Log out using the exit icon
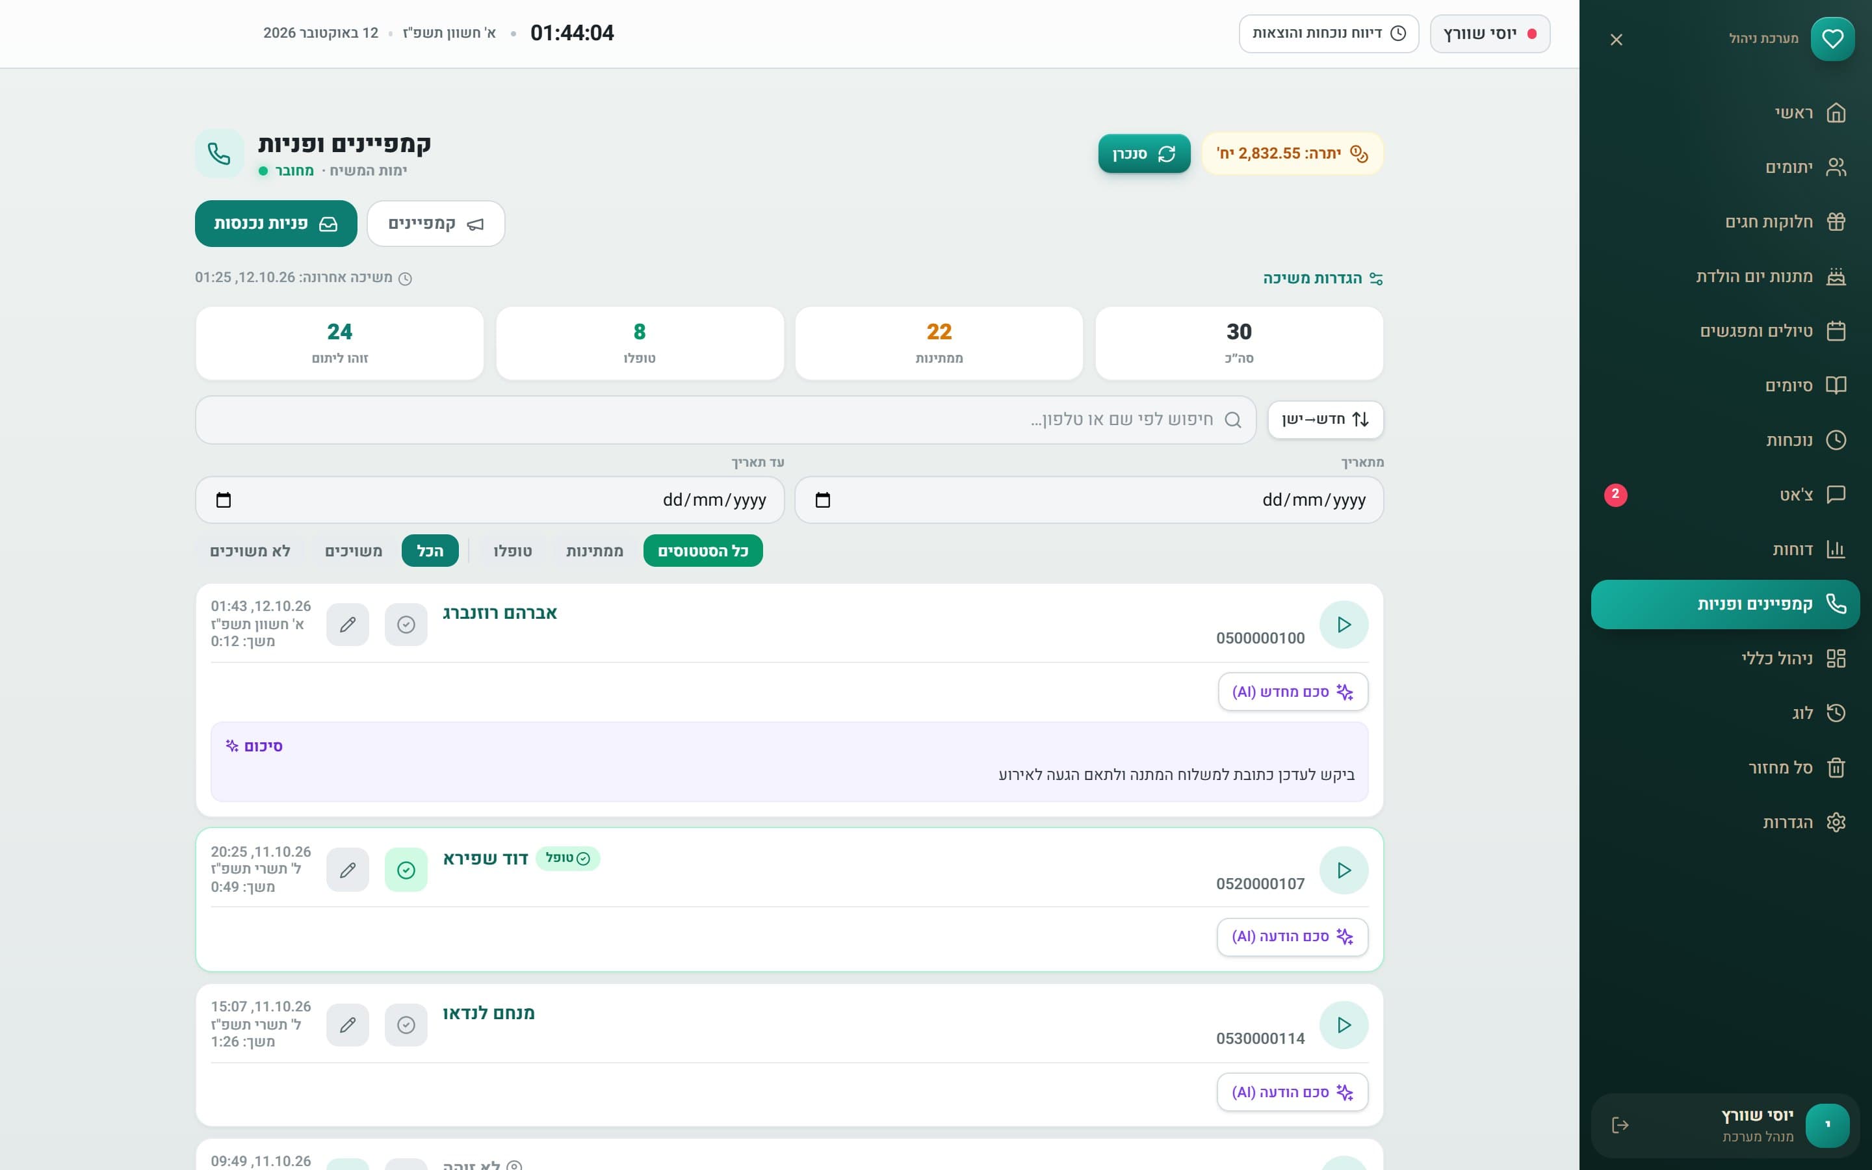This screenshot has width=1872, height=1170. point(1620,1124)
